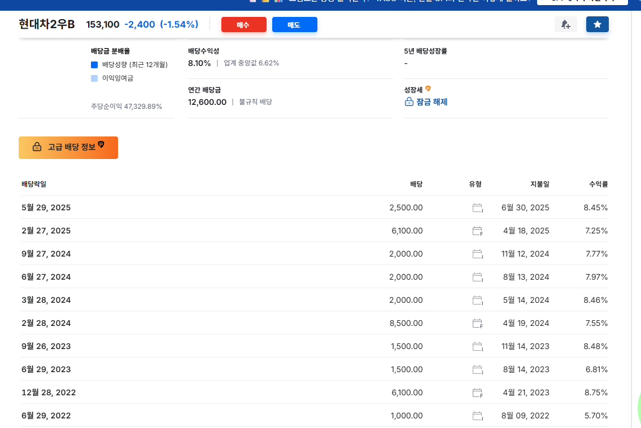
Task: Click the 유형 column header
Action: pyautogui.click(x=475, y=184)
